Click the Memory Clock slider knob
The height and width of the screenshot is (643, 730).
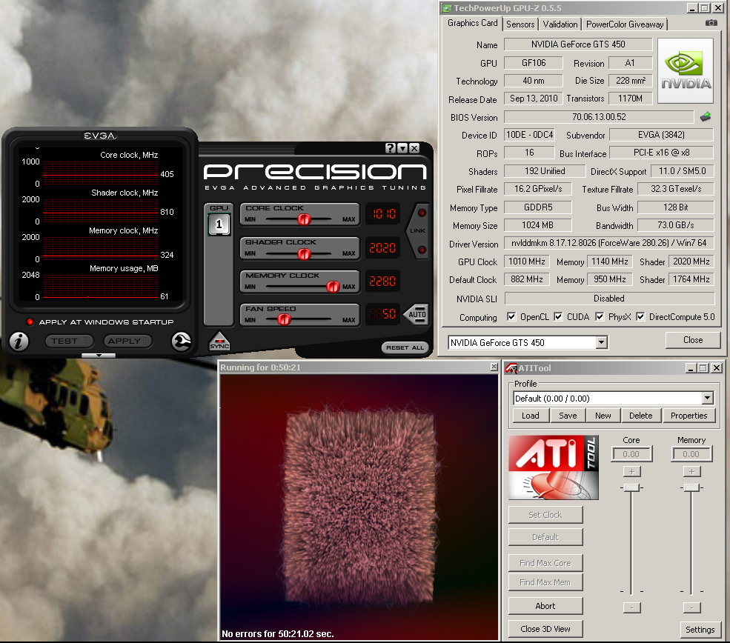click(x=333, y=287)
